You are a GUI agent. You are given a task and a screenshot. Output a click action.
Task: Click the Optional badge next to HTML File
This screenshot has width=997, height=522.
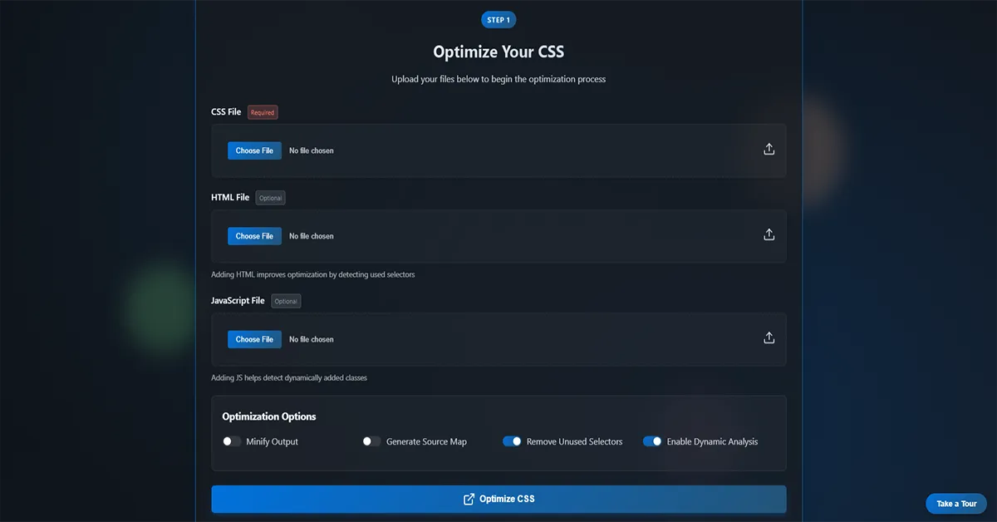(270, 198)
